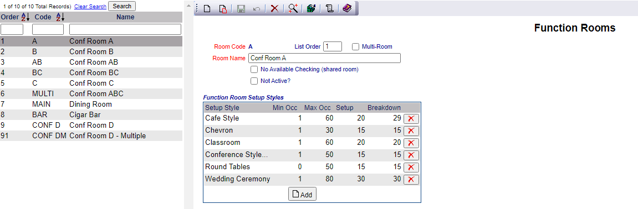Click Wedding Ceremony setup style name
638x209 pixels.
(x=238, y=179)
